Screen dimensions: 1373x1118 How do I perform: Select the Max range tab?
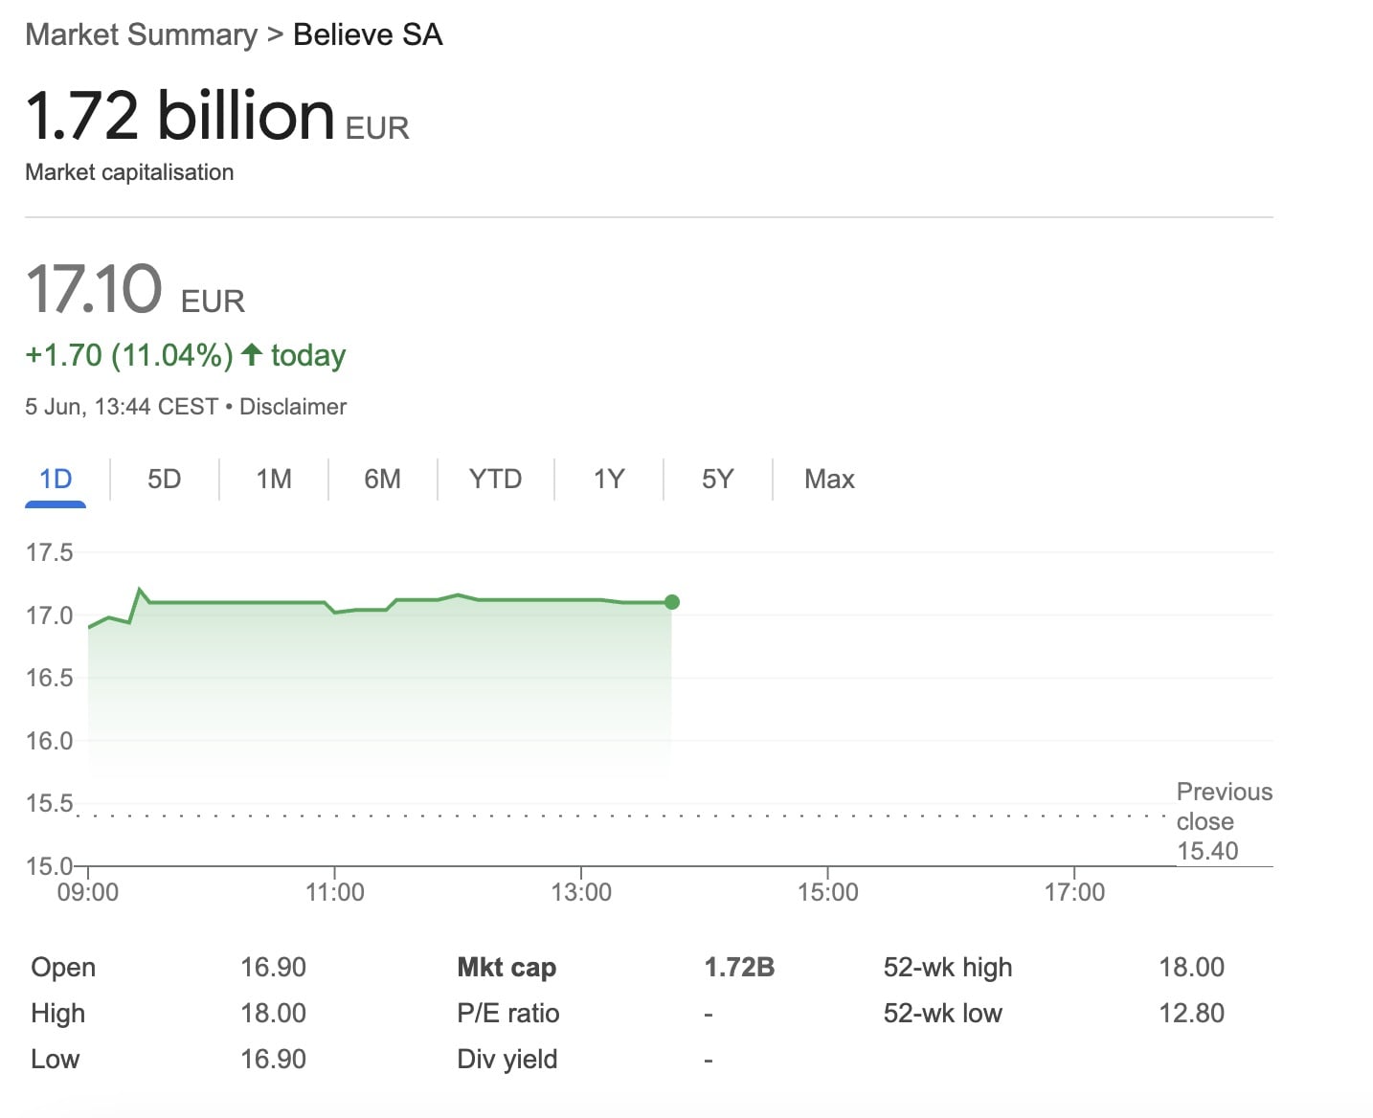(829, 479)
